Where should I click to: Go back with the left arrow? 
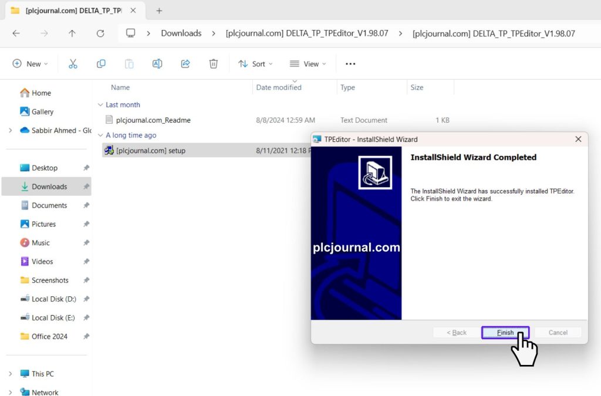[16, 33]
